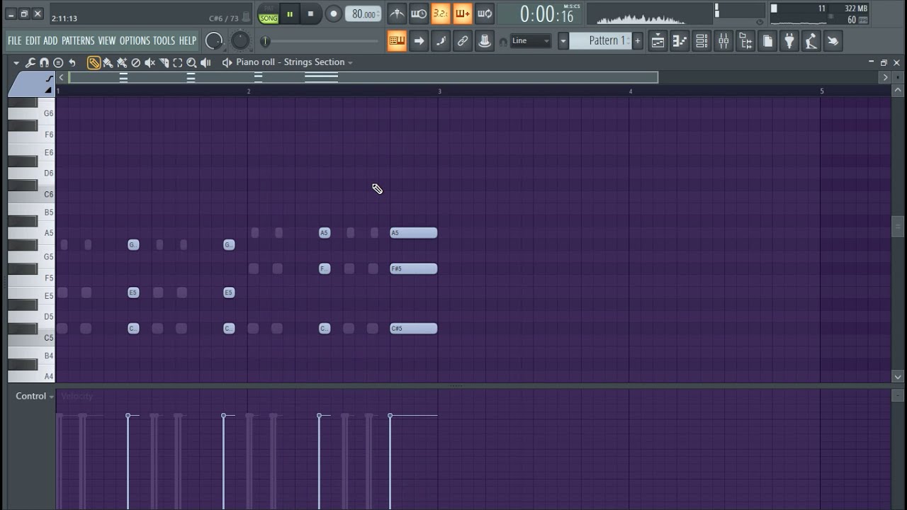Open the TOOLS menu
Viewport: 907px width, 510px height.
(x=164, y=41)
